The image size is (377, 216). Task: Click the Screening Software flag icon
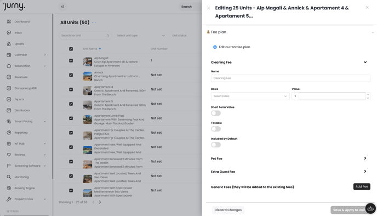tap(9, 166)
